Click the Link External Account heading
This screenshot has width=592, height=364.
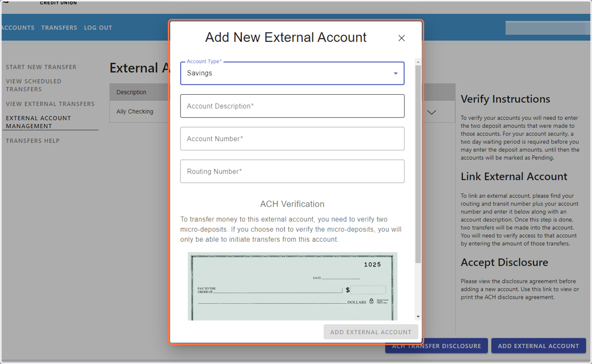514,177
